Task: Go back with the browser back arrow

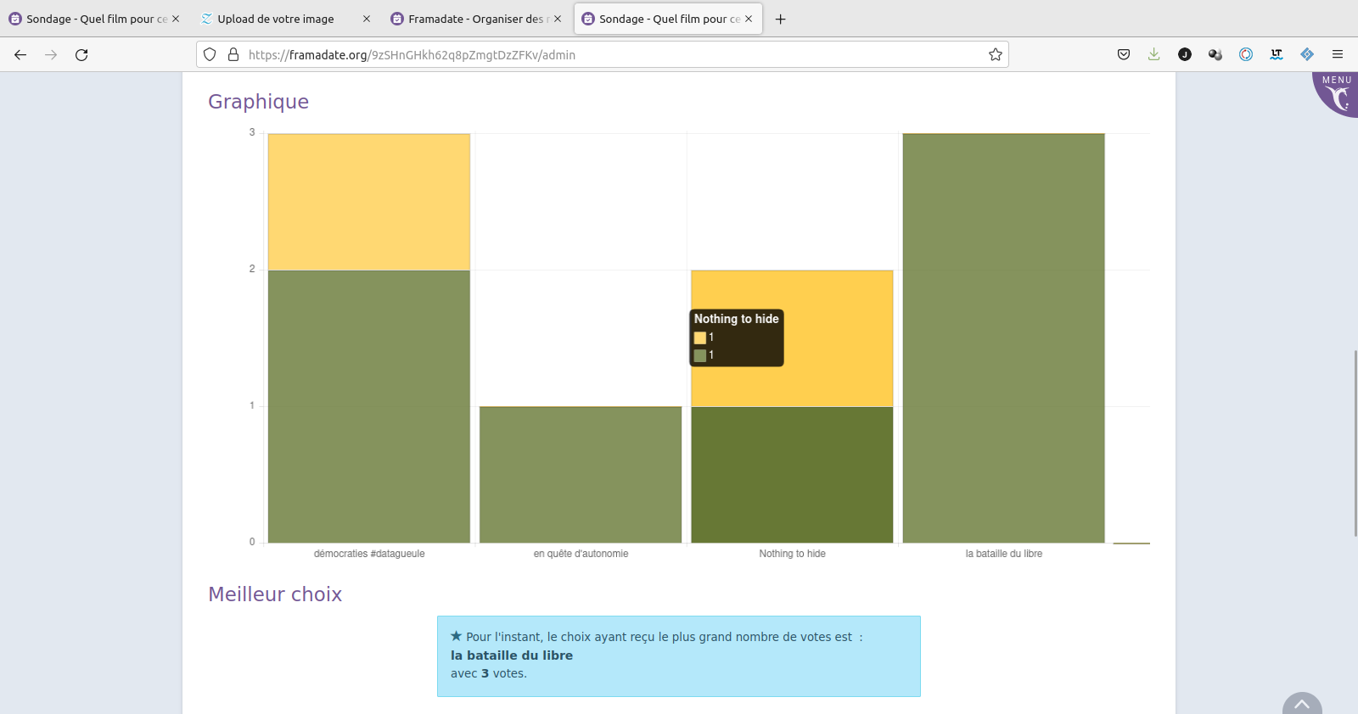Action: click(x=20, y=54)
